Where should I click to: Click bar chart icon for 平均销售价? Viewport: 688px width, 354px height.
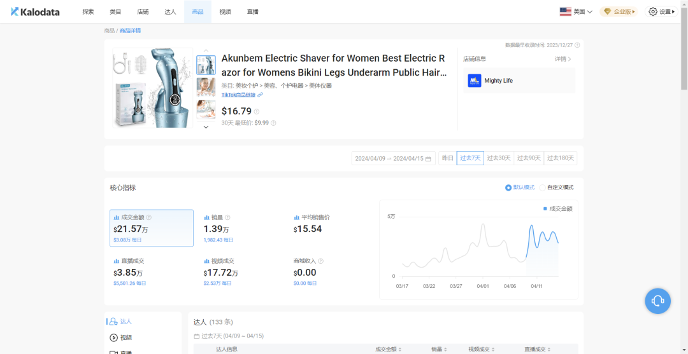pos(296,217)
